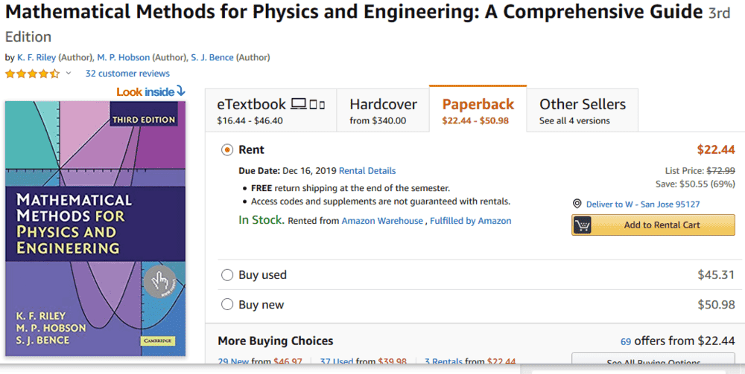Open the Other Sellers tab

(583, 111)
